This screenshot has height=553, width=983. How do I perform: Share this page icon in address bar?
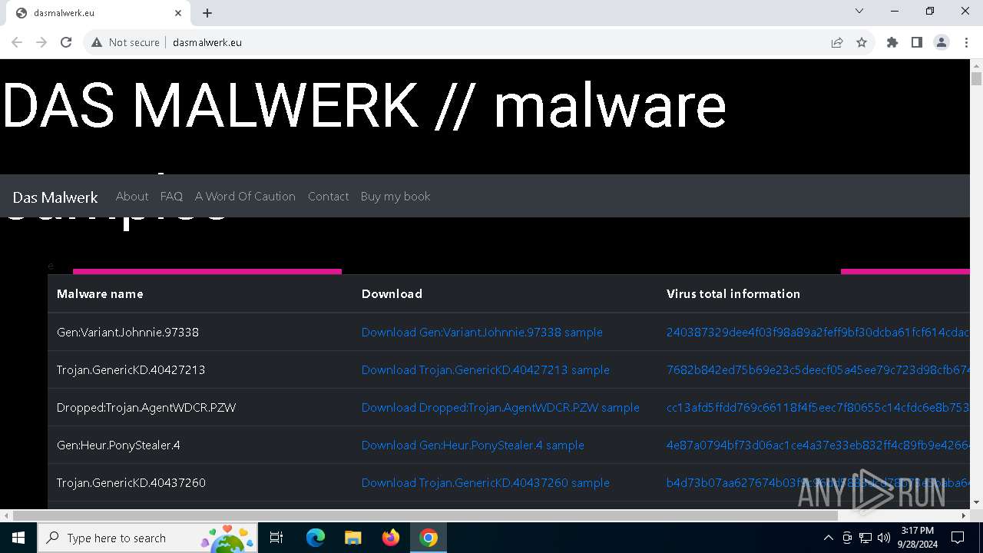pos(837,42)
